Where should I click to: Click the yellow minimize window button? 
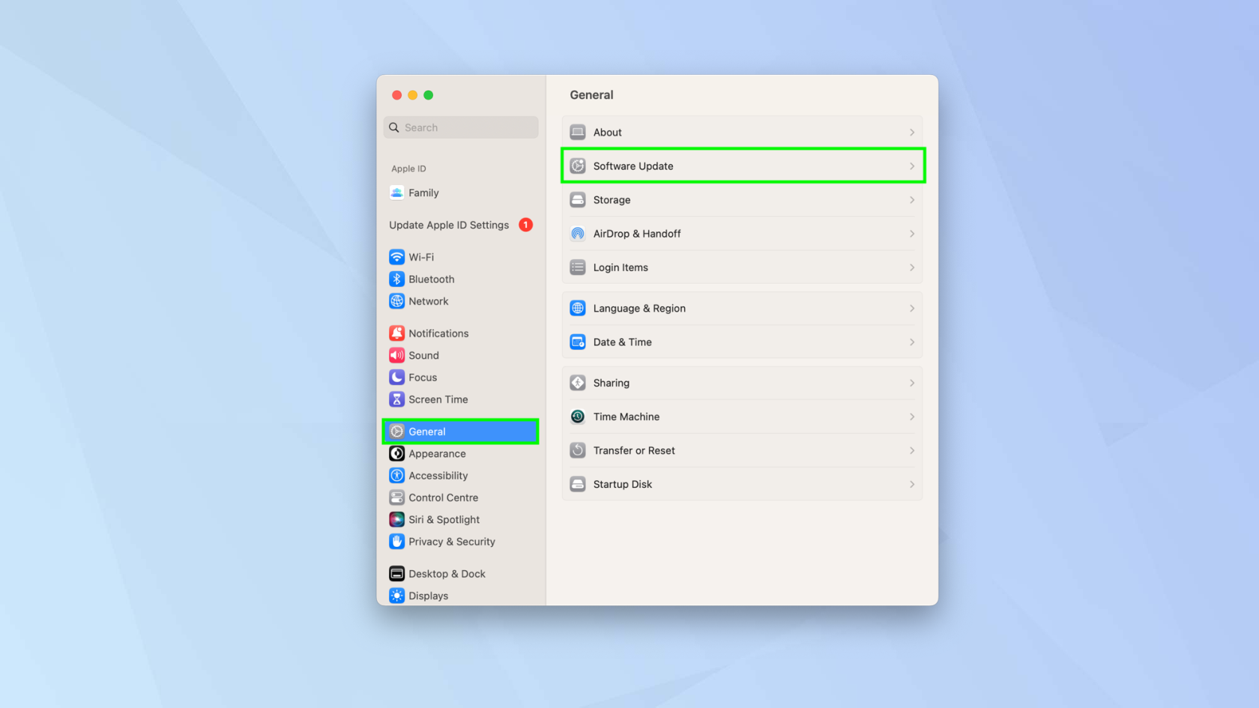pos(413,95)
